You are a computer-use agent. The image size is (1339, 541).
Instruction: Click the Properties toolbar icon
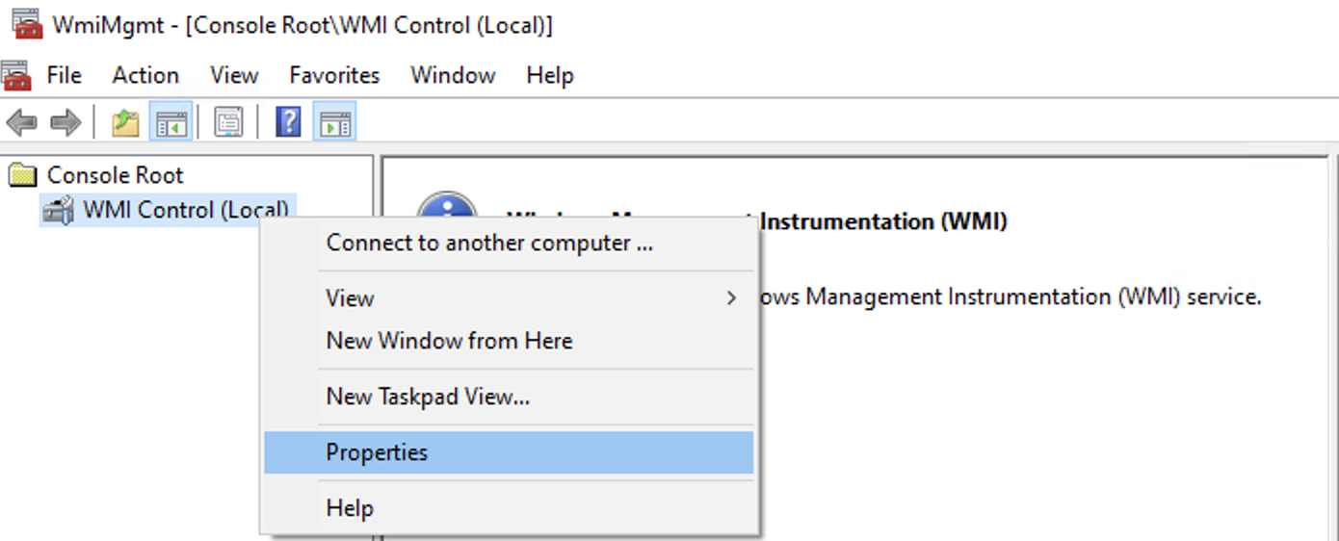(228, 122)
